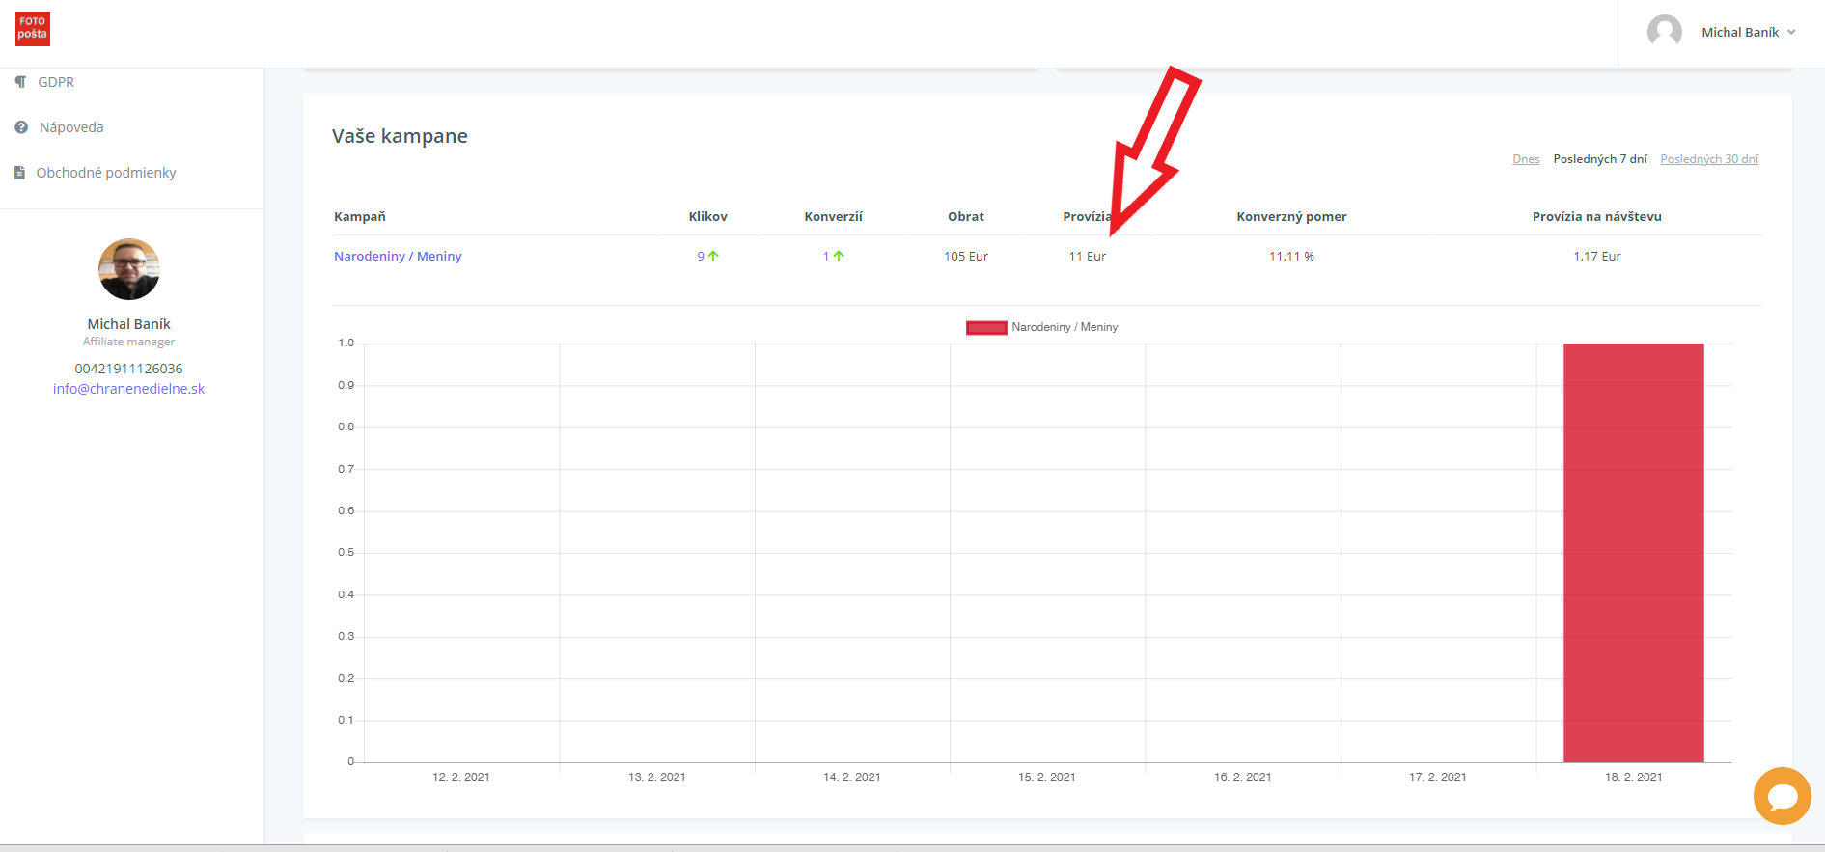The height and width of the screenshot is (852, 1825).
Task: Open GDPR in the sidebar menu
Action: pyautogui.click(x=56, y=82)
